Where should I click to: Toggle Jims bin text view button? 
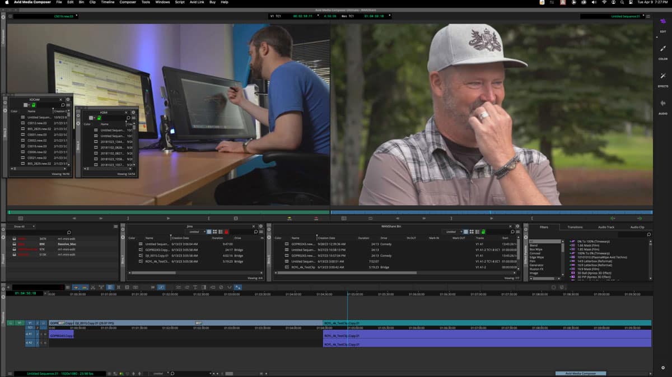point(209,231)
